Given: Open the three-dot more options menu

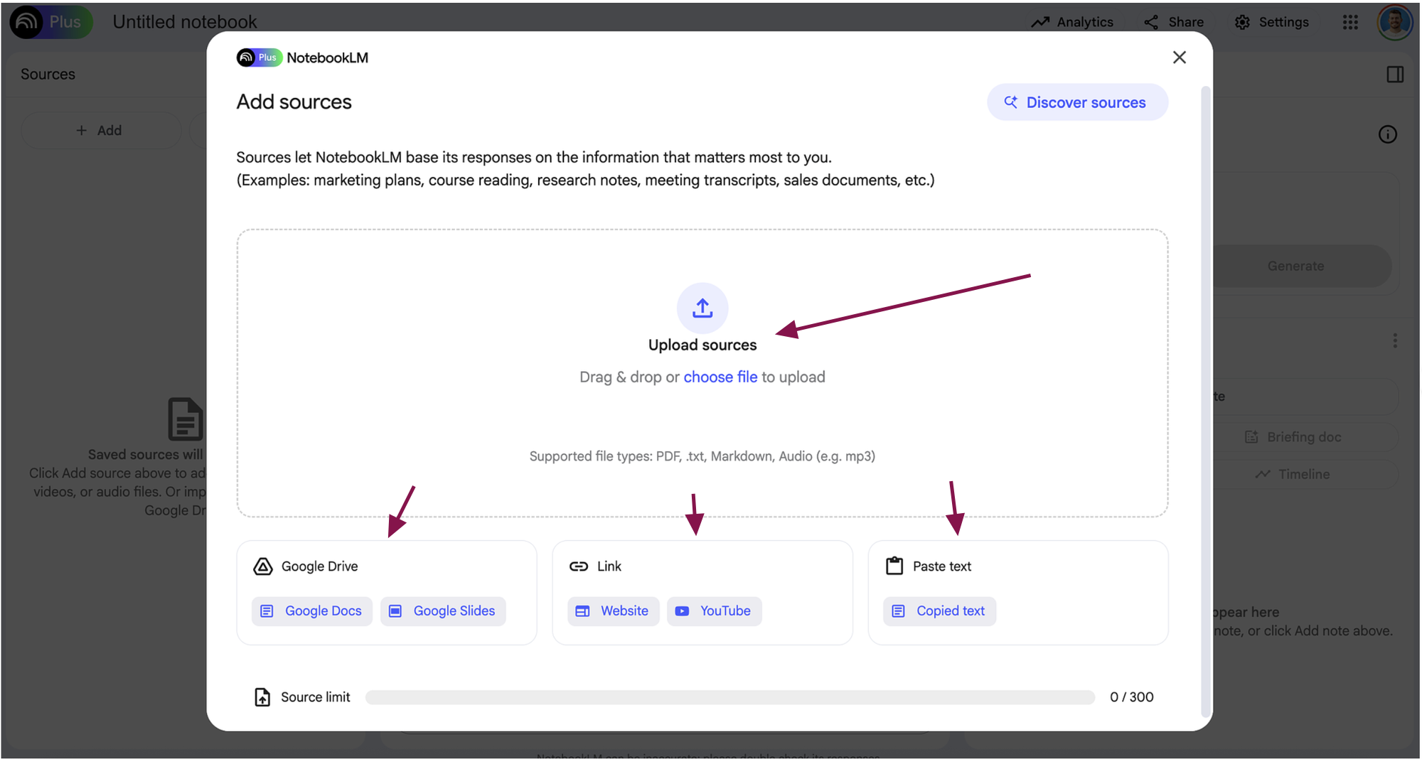Looking at the screenshot, I should (1394, 340).
